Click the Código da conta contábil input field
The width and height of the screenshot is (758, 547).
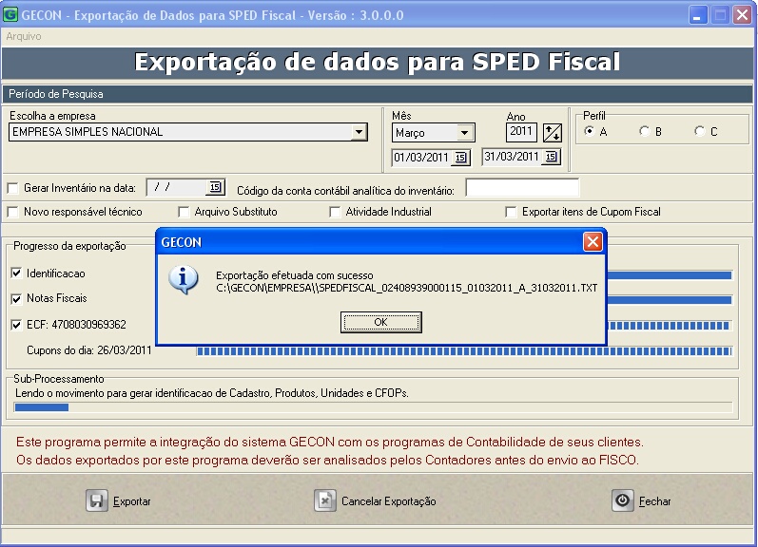[x=522, y=187]
